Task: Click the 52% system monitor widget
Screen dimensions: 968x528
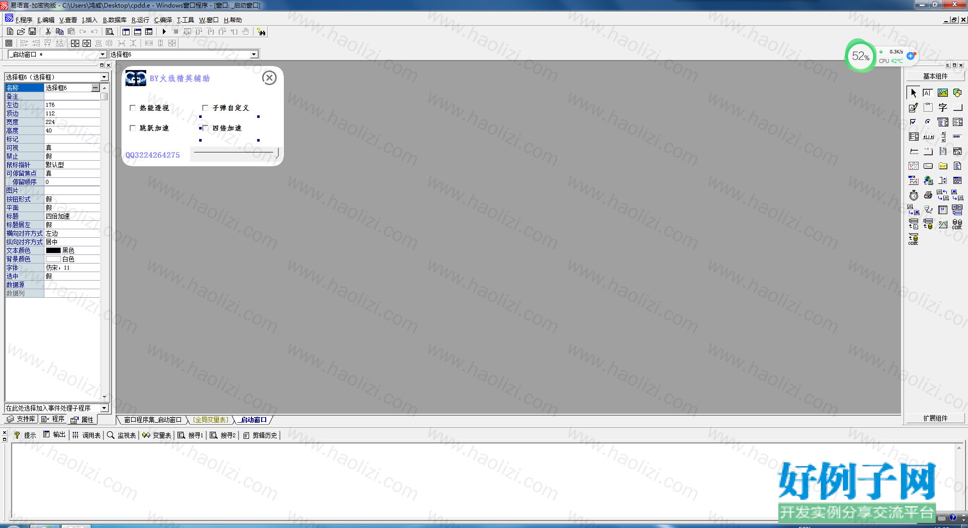Action: (x=861, y=56)
